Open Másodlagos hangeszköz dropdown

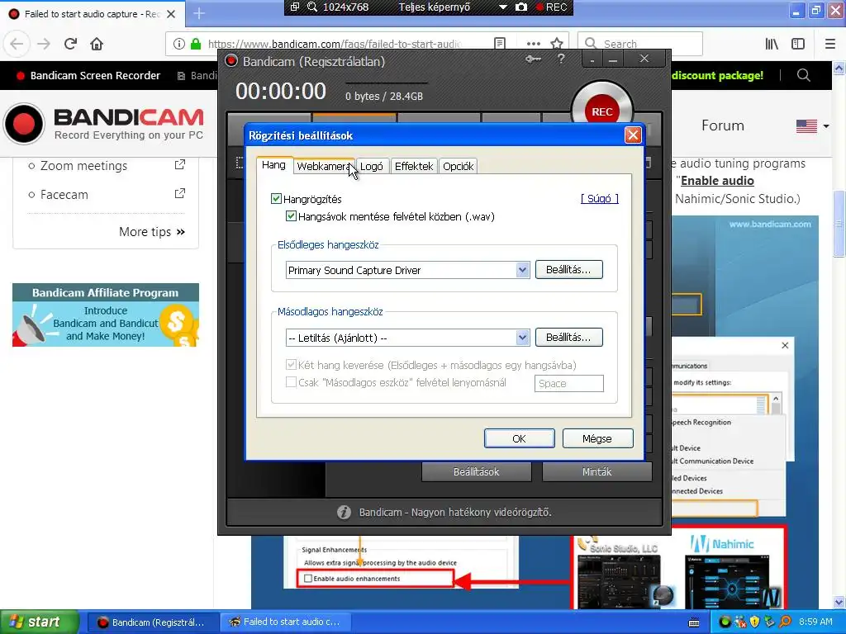point(522,338)
